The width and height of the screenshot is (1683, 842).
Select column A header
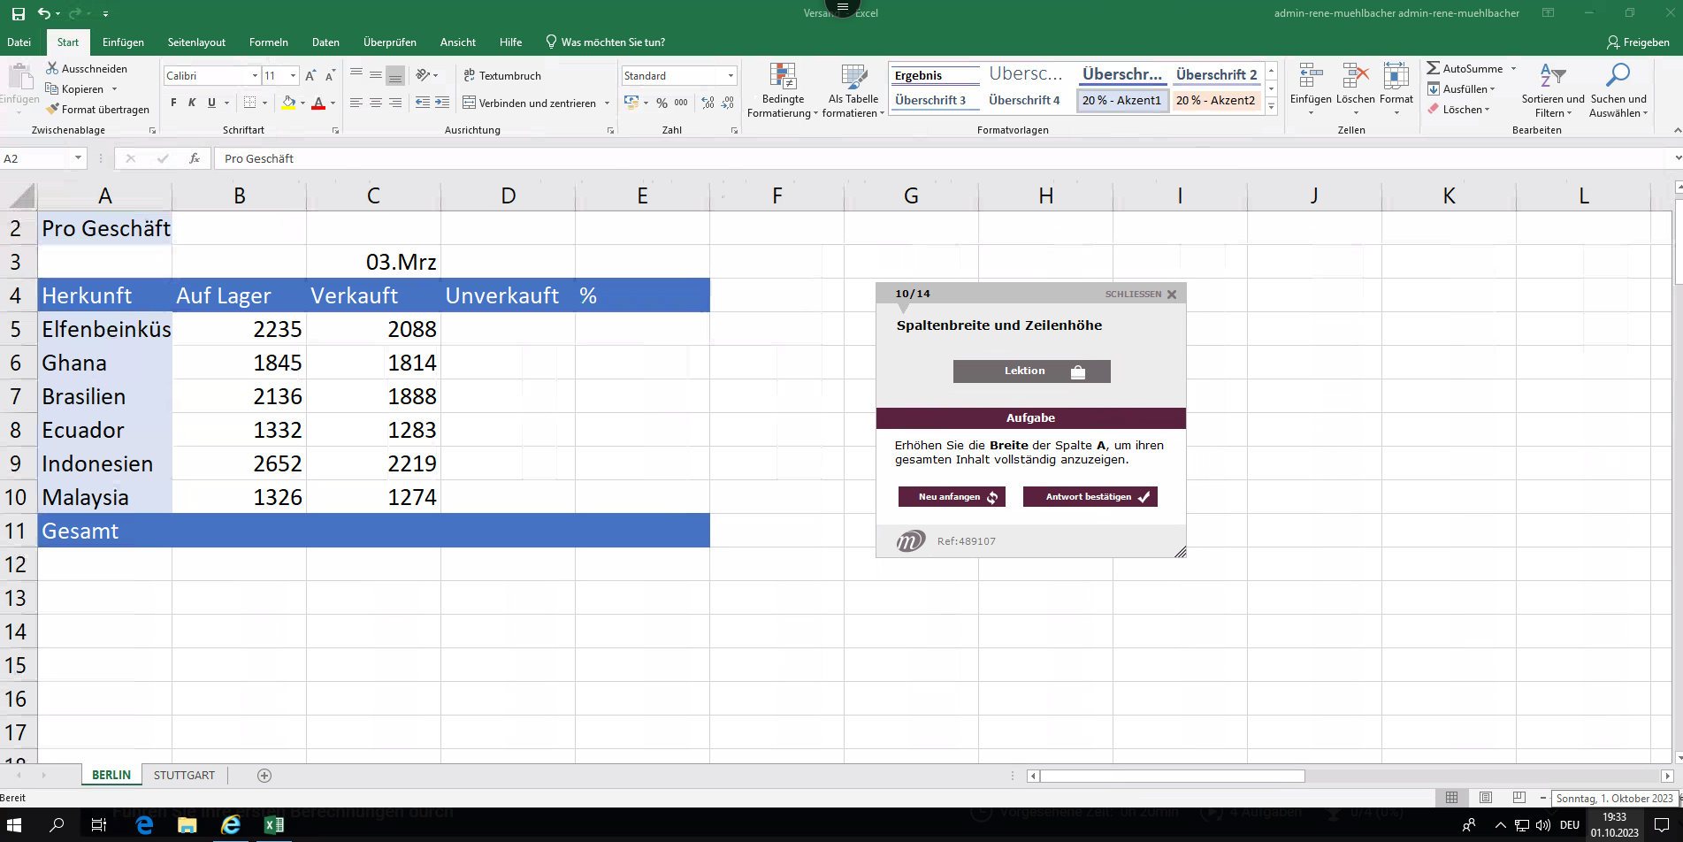[x=104, y=195]
